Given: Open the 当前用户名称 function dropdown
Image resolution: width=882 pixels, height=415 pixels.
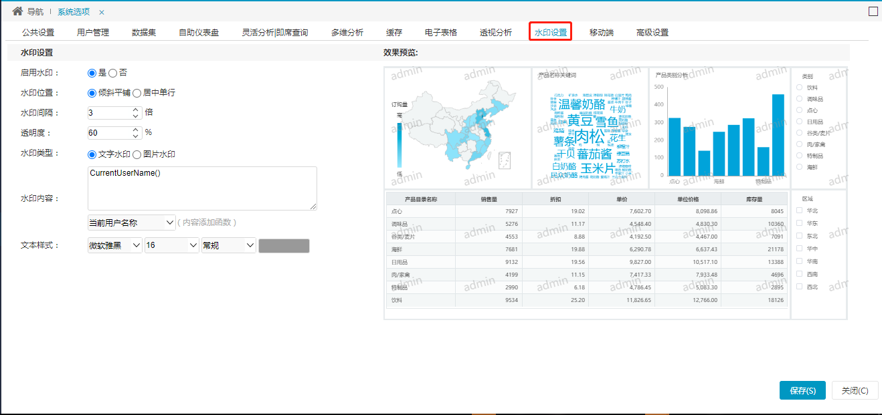Looking at the screenshot, I should [x=132, y=223].
